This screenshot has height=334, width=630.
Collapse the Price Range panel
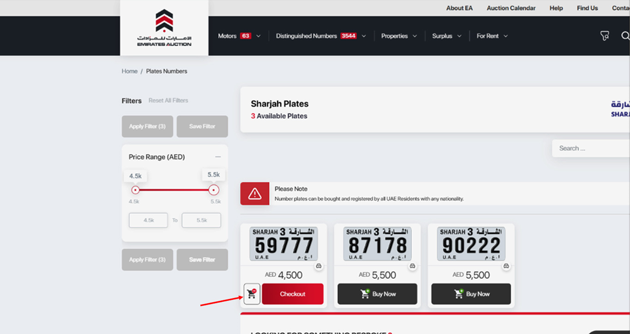tap(218, 156)
